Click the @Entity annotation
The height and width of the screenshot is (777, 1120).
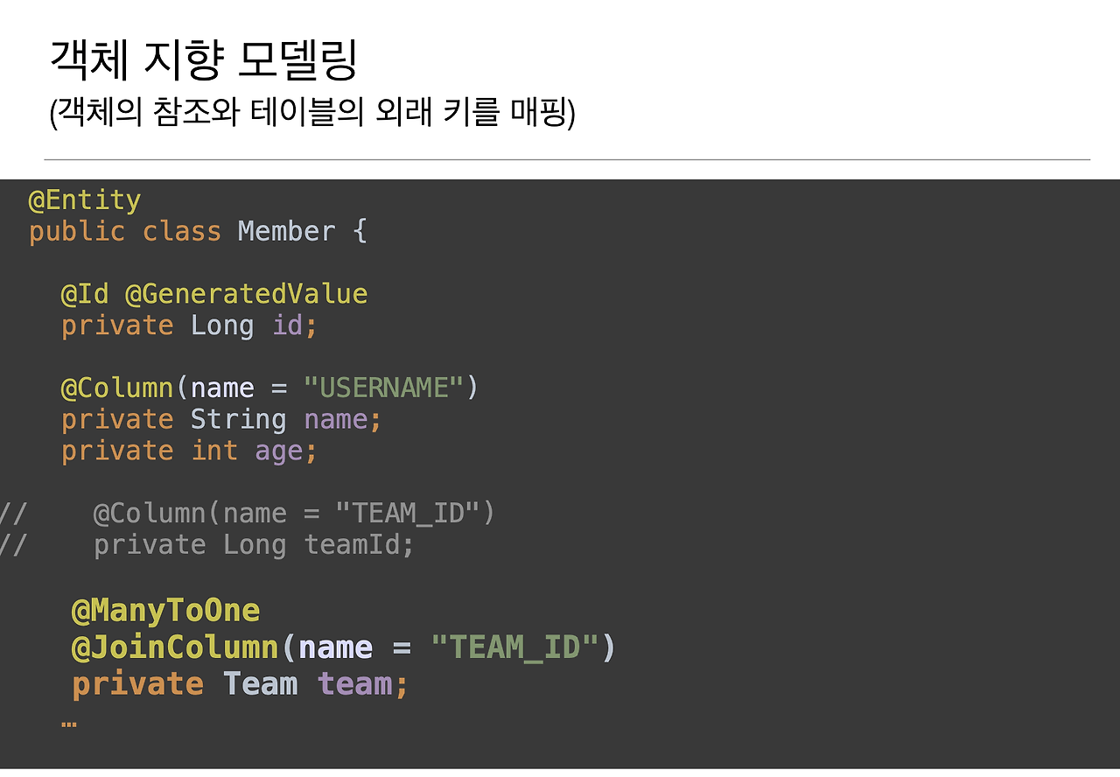[x=84, y=200]
